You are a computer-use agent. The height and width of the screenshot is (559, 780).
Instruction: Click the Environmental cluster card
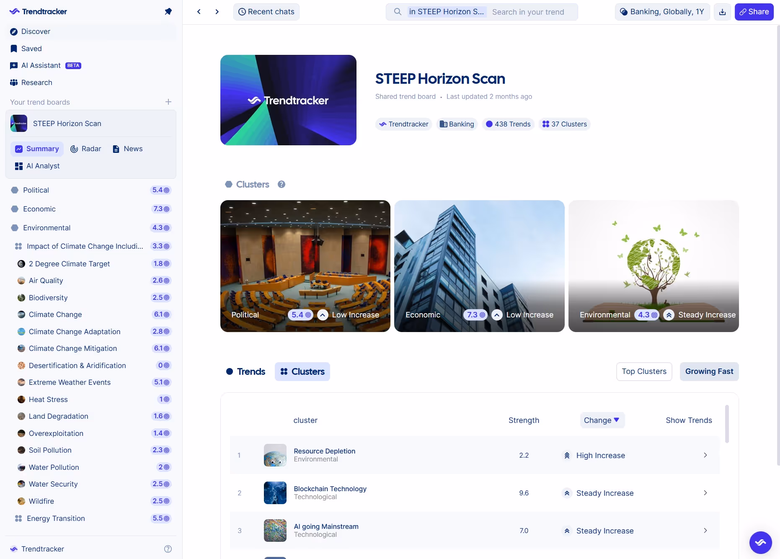[653, 266]
